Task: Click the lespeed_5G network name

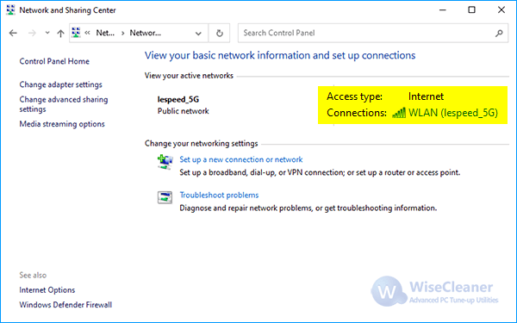Action: point(178,99)
